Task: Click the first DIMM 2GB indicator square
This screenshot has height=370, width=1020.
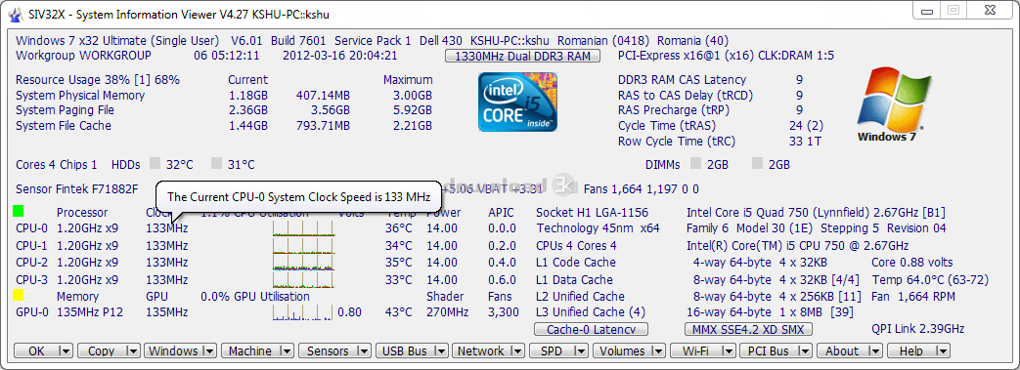Action: click(x=695, y=164)
